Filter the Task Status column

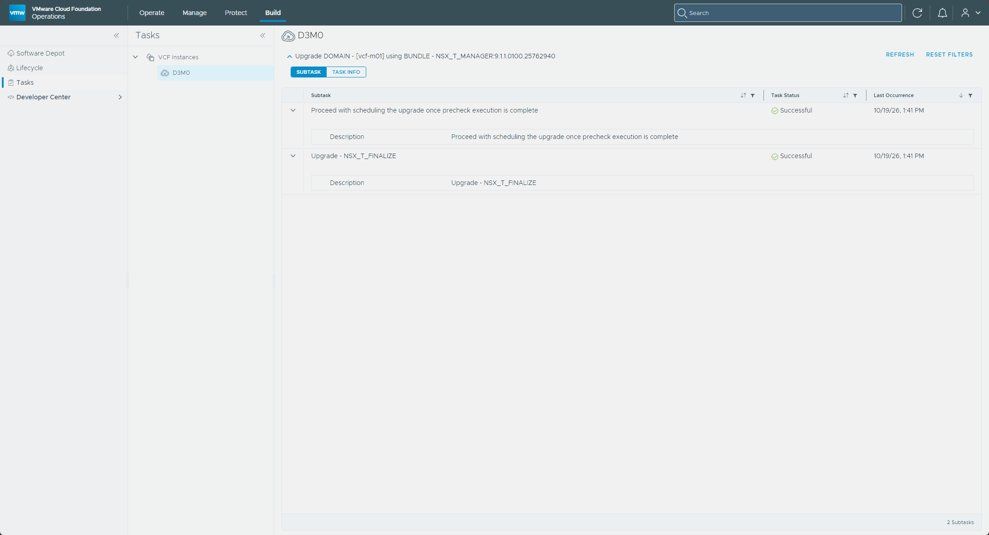click(855, 95)
